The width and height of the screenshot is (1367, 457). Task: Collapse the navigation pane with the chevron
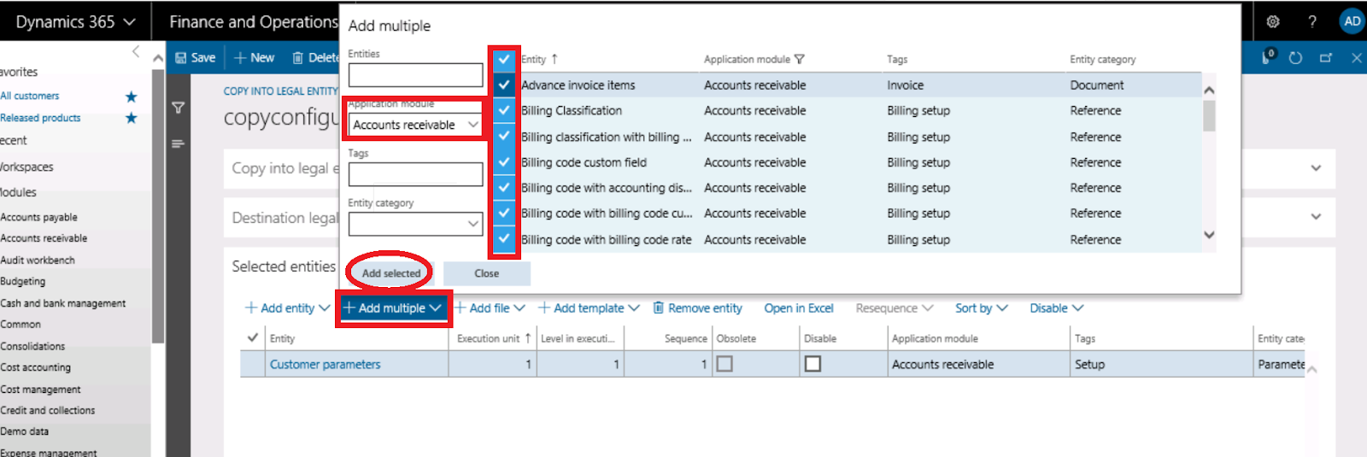tap(136, 52)
